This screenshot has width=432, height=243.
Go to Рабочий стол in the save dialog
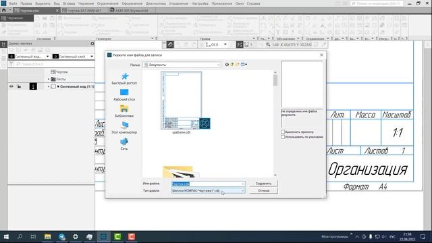pyautogui.click(x=124, y=95)
